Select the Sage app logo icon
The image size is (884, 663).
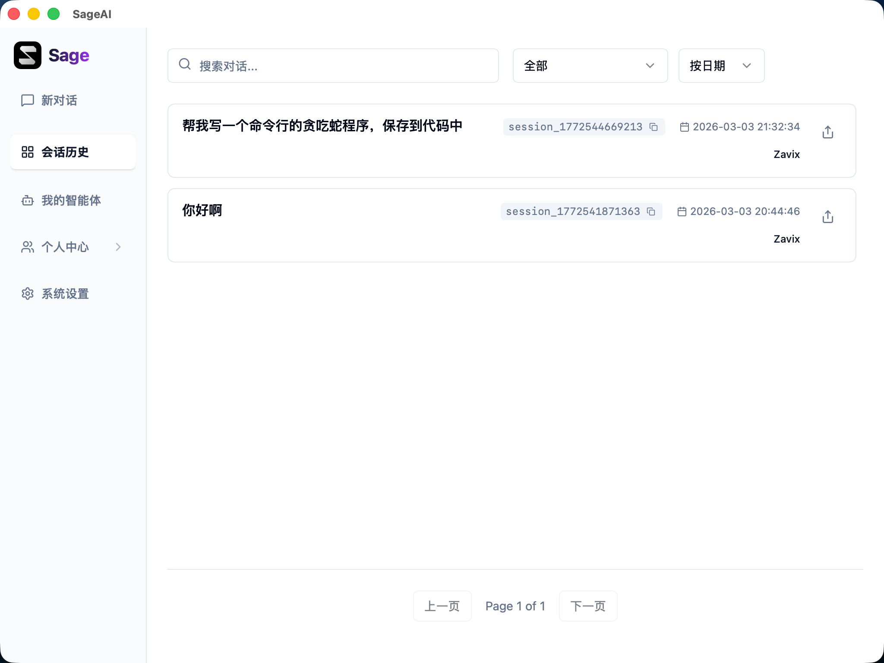[27, 55]
